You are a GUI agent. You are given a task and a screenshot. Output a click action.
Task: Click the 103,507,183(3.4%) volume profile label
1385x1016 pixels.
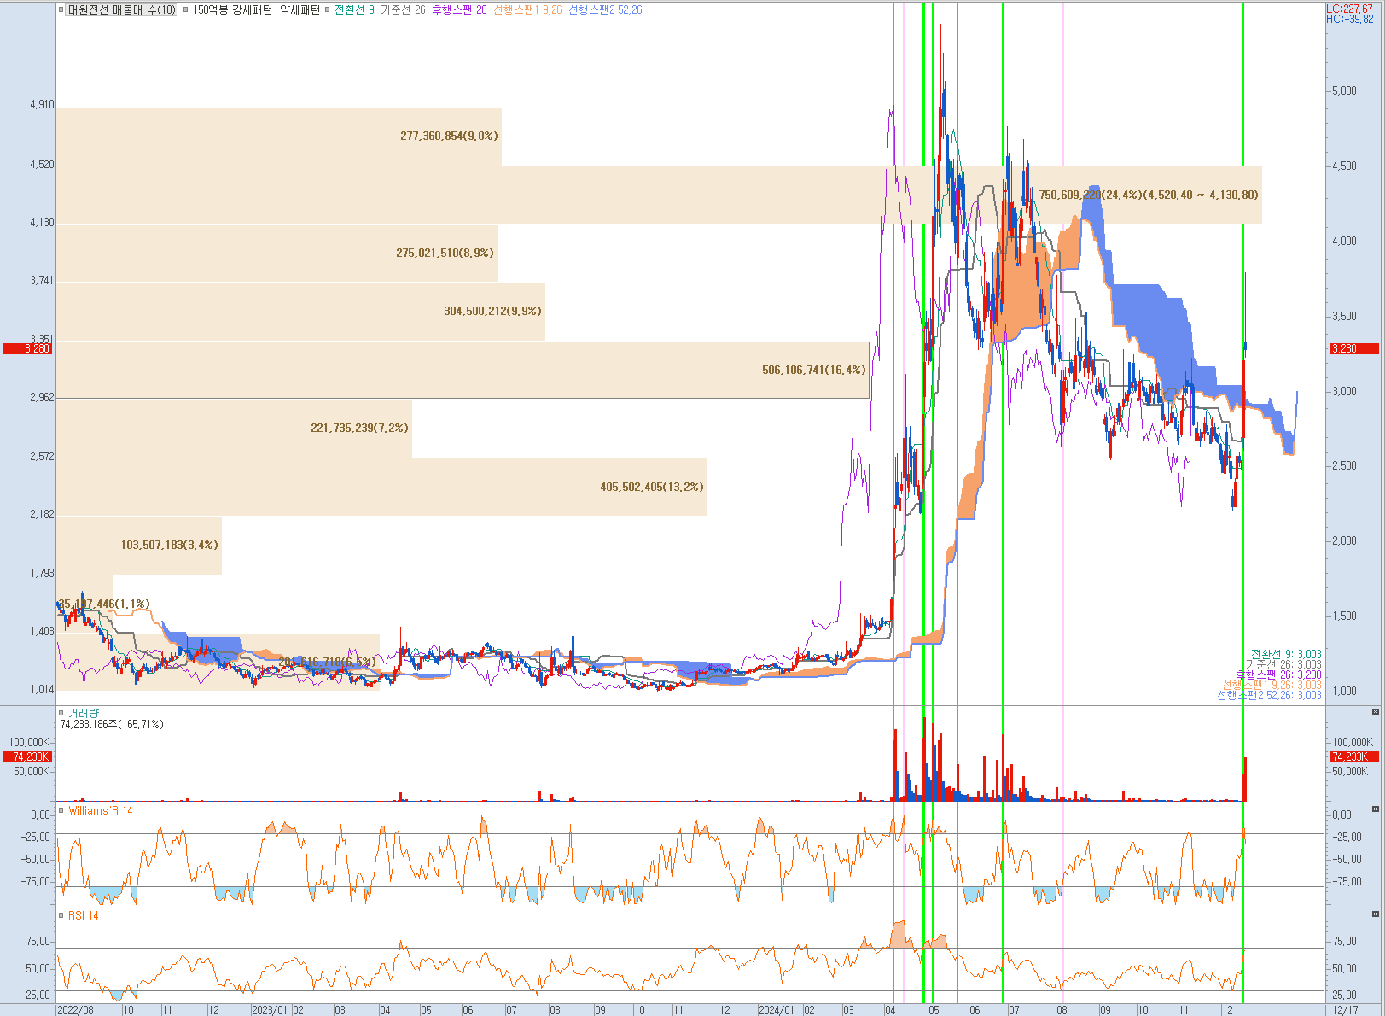click(169, 545)
